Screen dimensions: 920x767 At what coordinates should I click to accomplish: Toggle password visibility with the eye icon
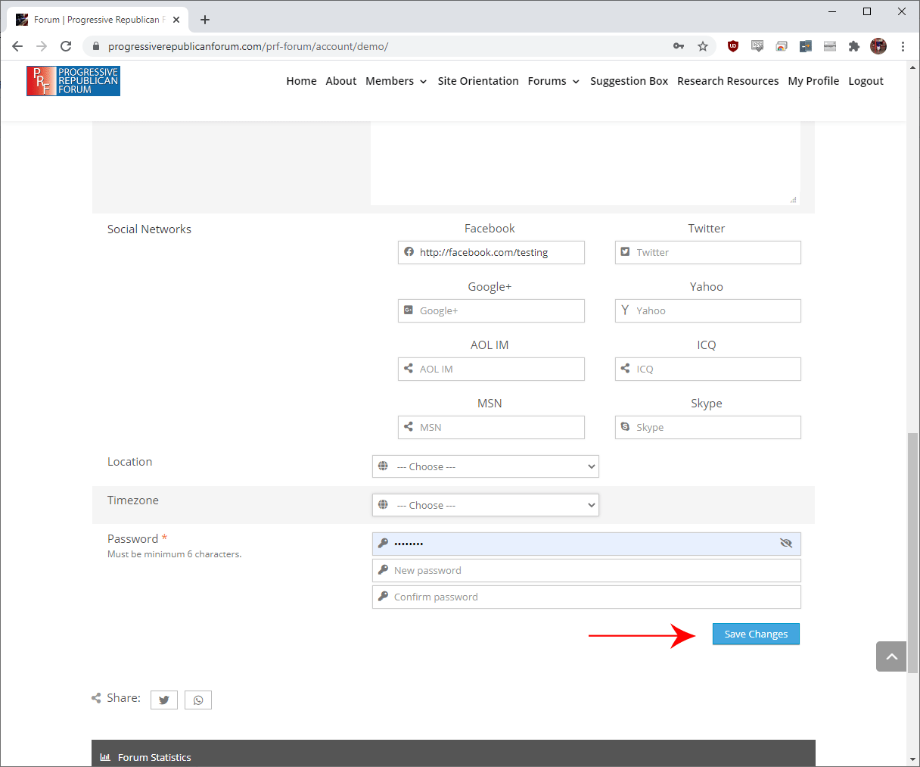coord(786,544)
